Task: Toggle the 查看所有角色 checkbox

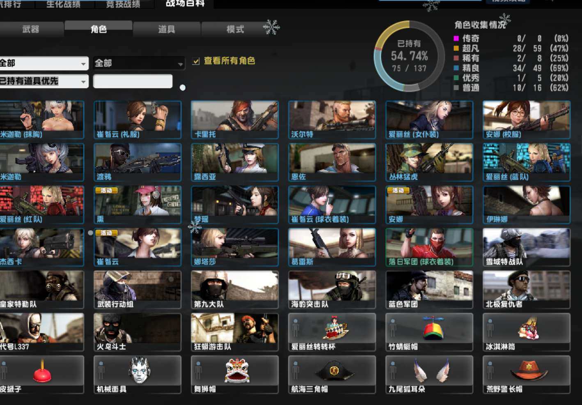Action: click(196, 61)
